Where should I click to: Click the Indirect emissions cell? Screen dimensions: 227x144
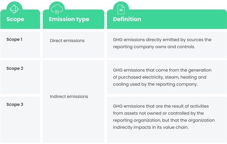pos(69,96)
